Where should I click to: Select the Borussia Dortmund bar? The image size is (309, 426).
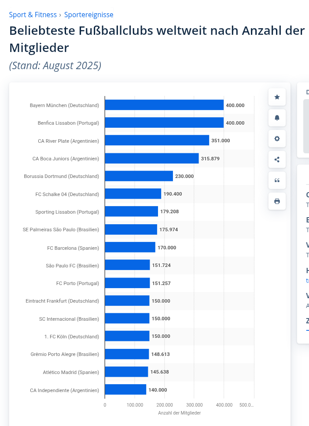139,176
